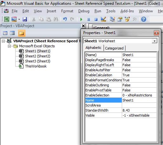Open the Insert UserForm dropdown arrow

(x=19, y=19)
